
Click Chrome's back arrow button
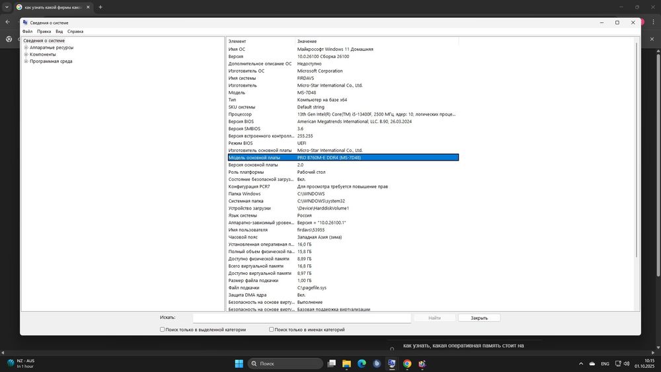click(x=7, y=22)
